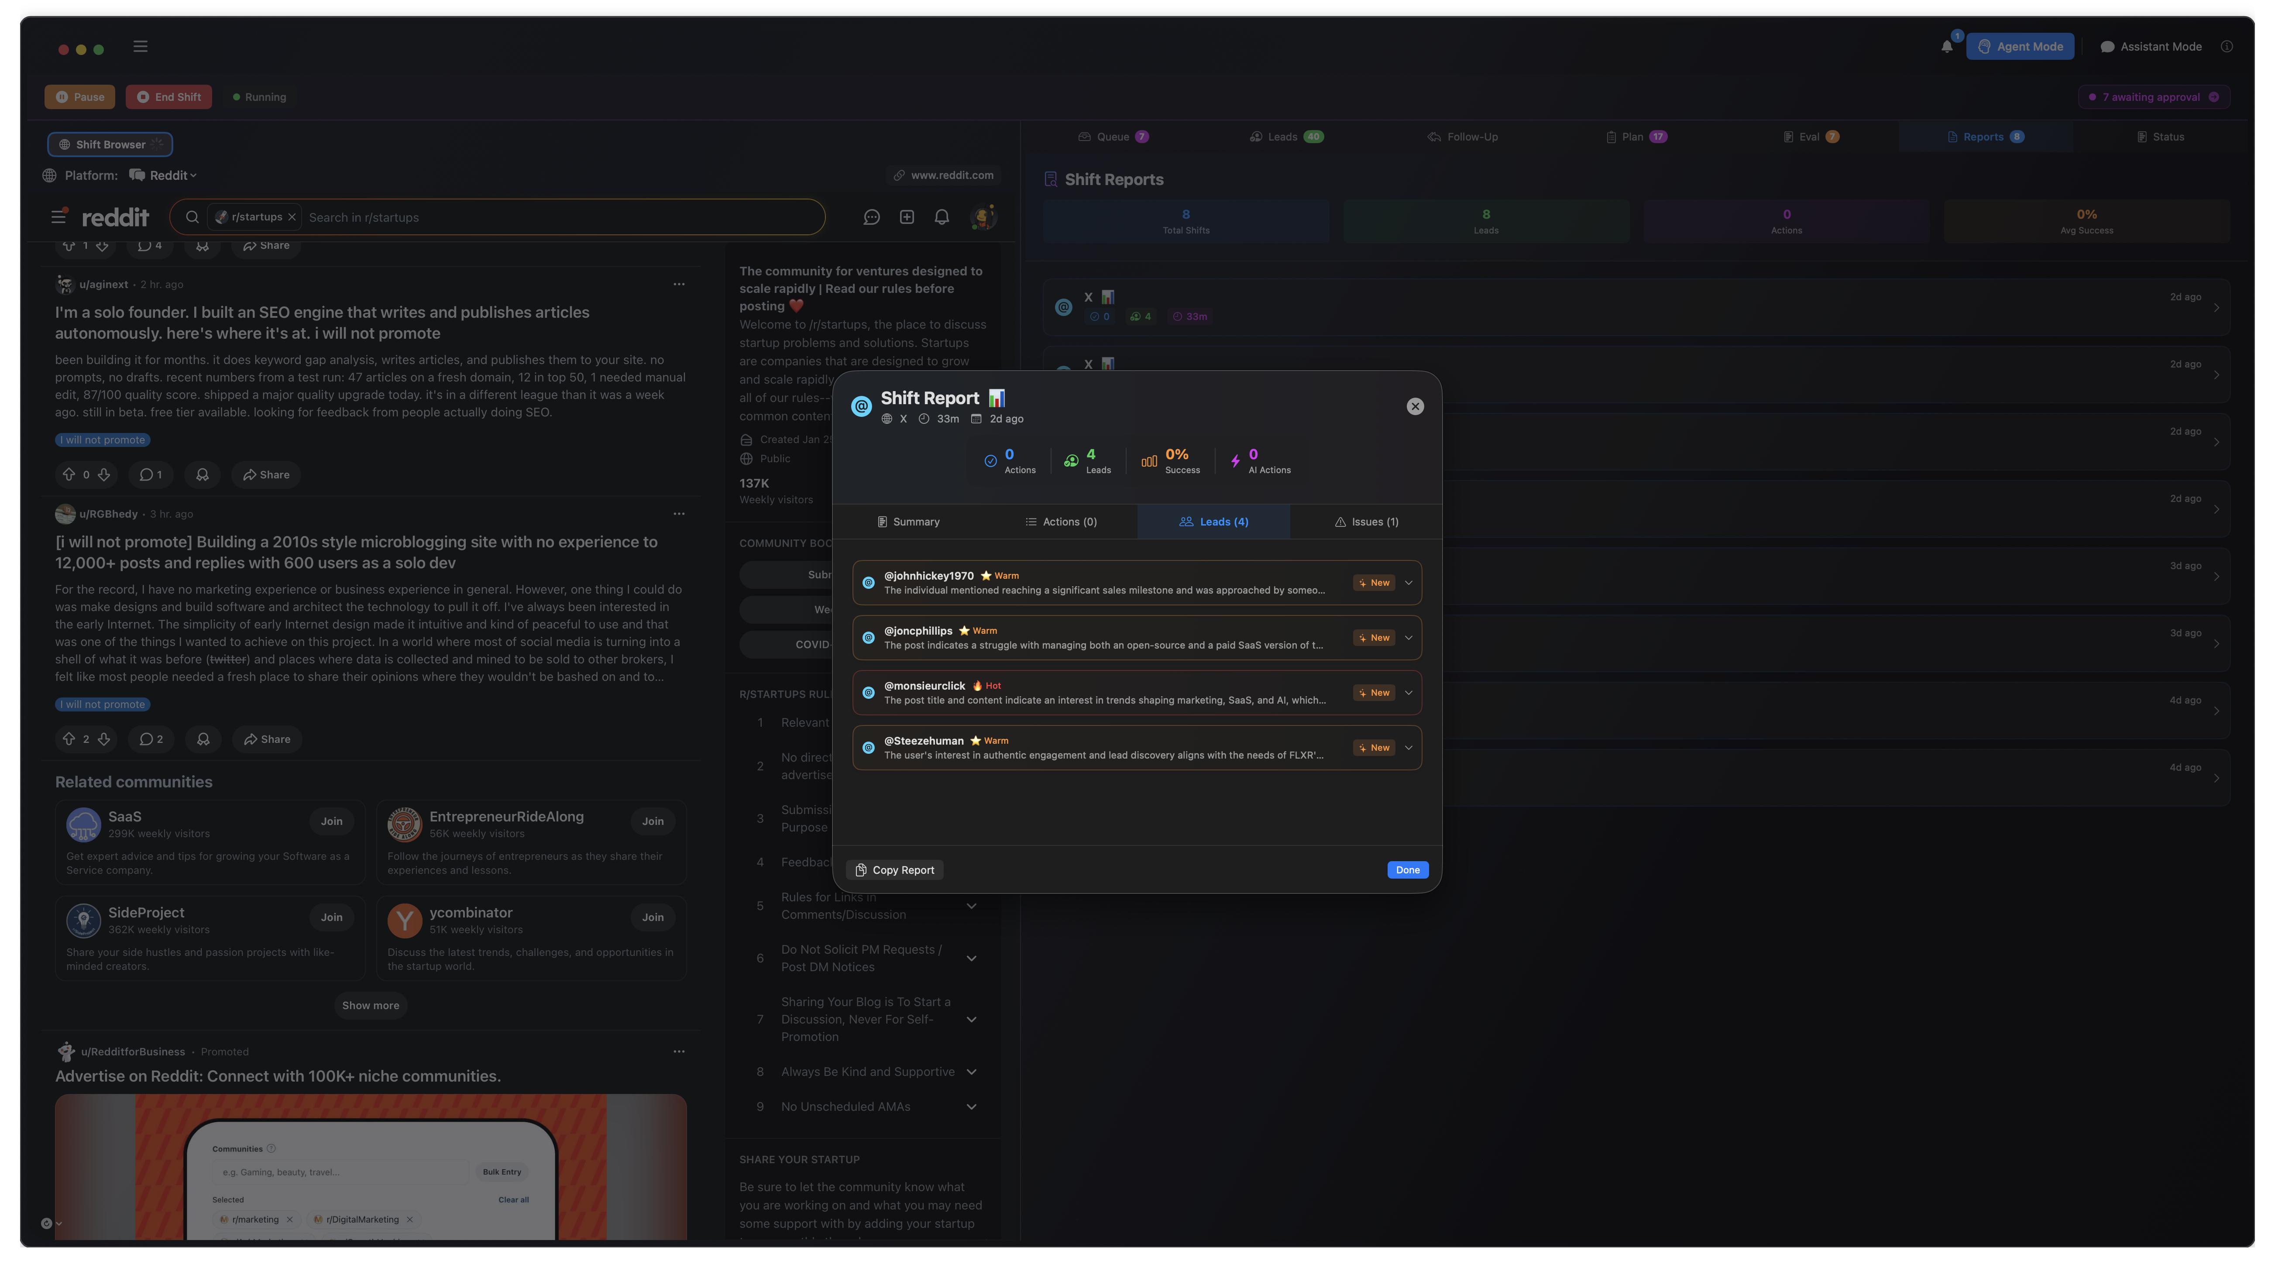Click New badge on @monsieurclick lead

pos(1373,693)
